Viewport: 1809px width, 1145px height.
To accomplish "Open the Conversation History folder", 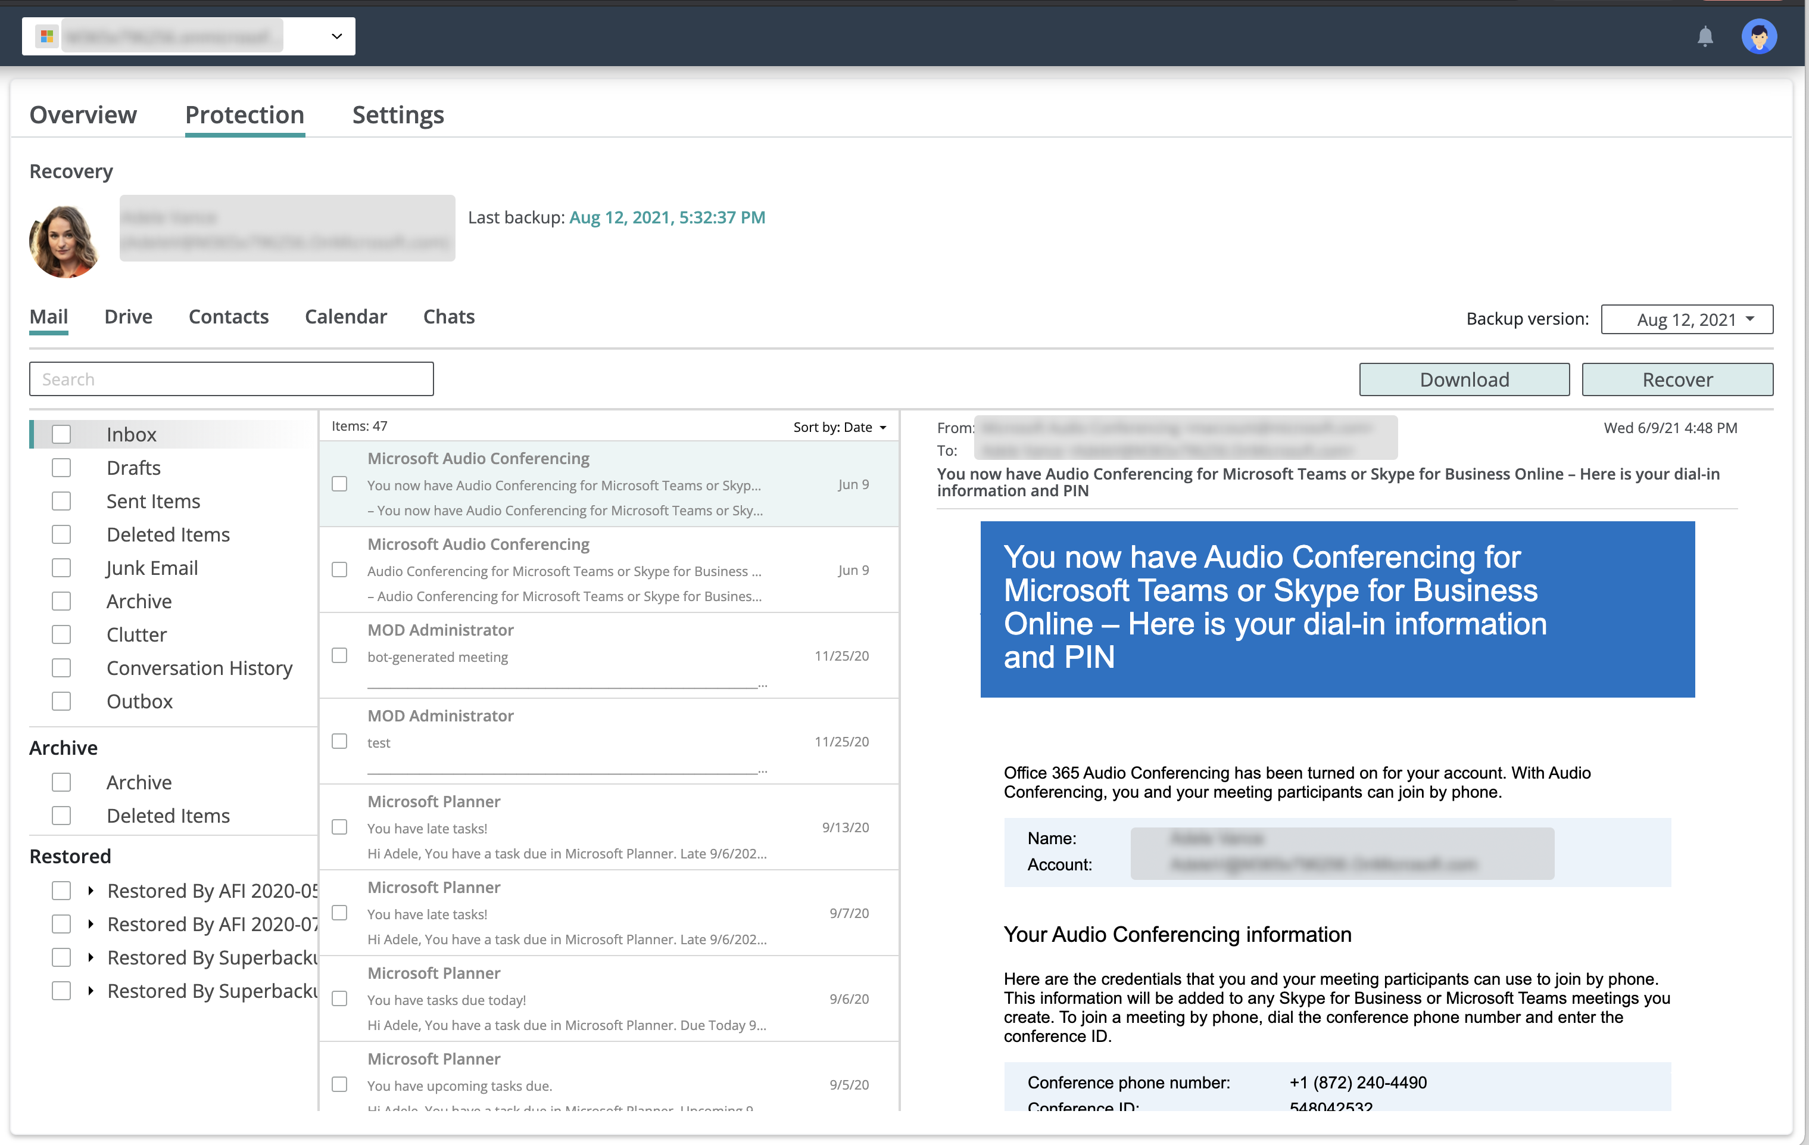I will coord(200,668).
